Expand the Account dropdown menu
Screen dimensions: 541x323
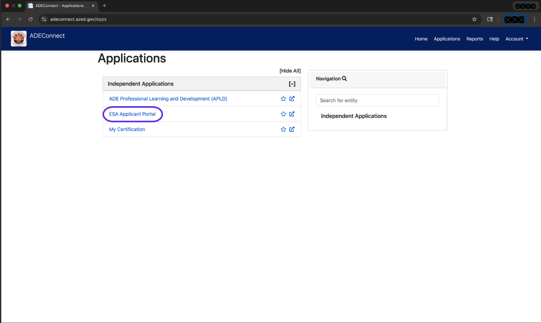(x=517, y=39)
